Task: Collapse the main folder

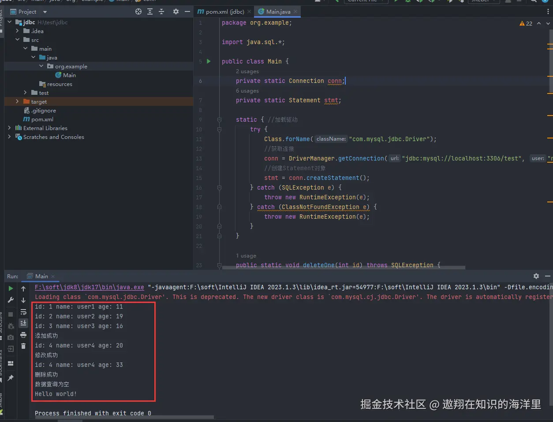Action: coord(25,49)
